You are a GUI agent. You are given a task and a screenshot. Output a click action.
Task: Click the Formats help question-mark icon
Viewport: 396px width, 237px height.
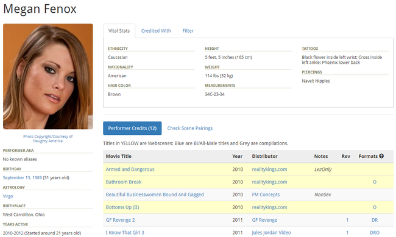381,156
